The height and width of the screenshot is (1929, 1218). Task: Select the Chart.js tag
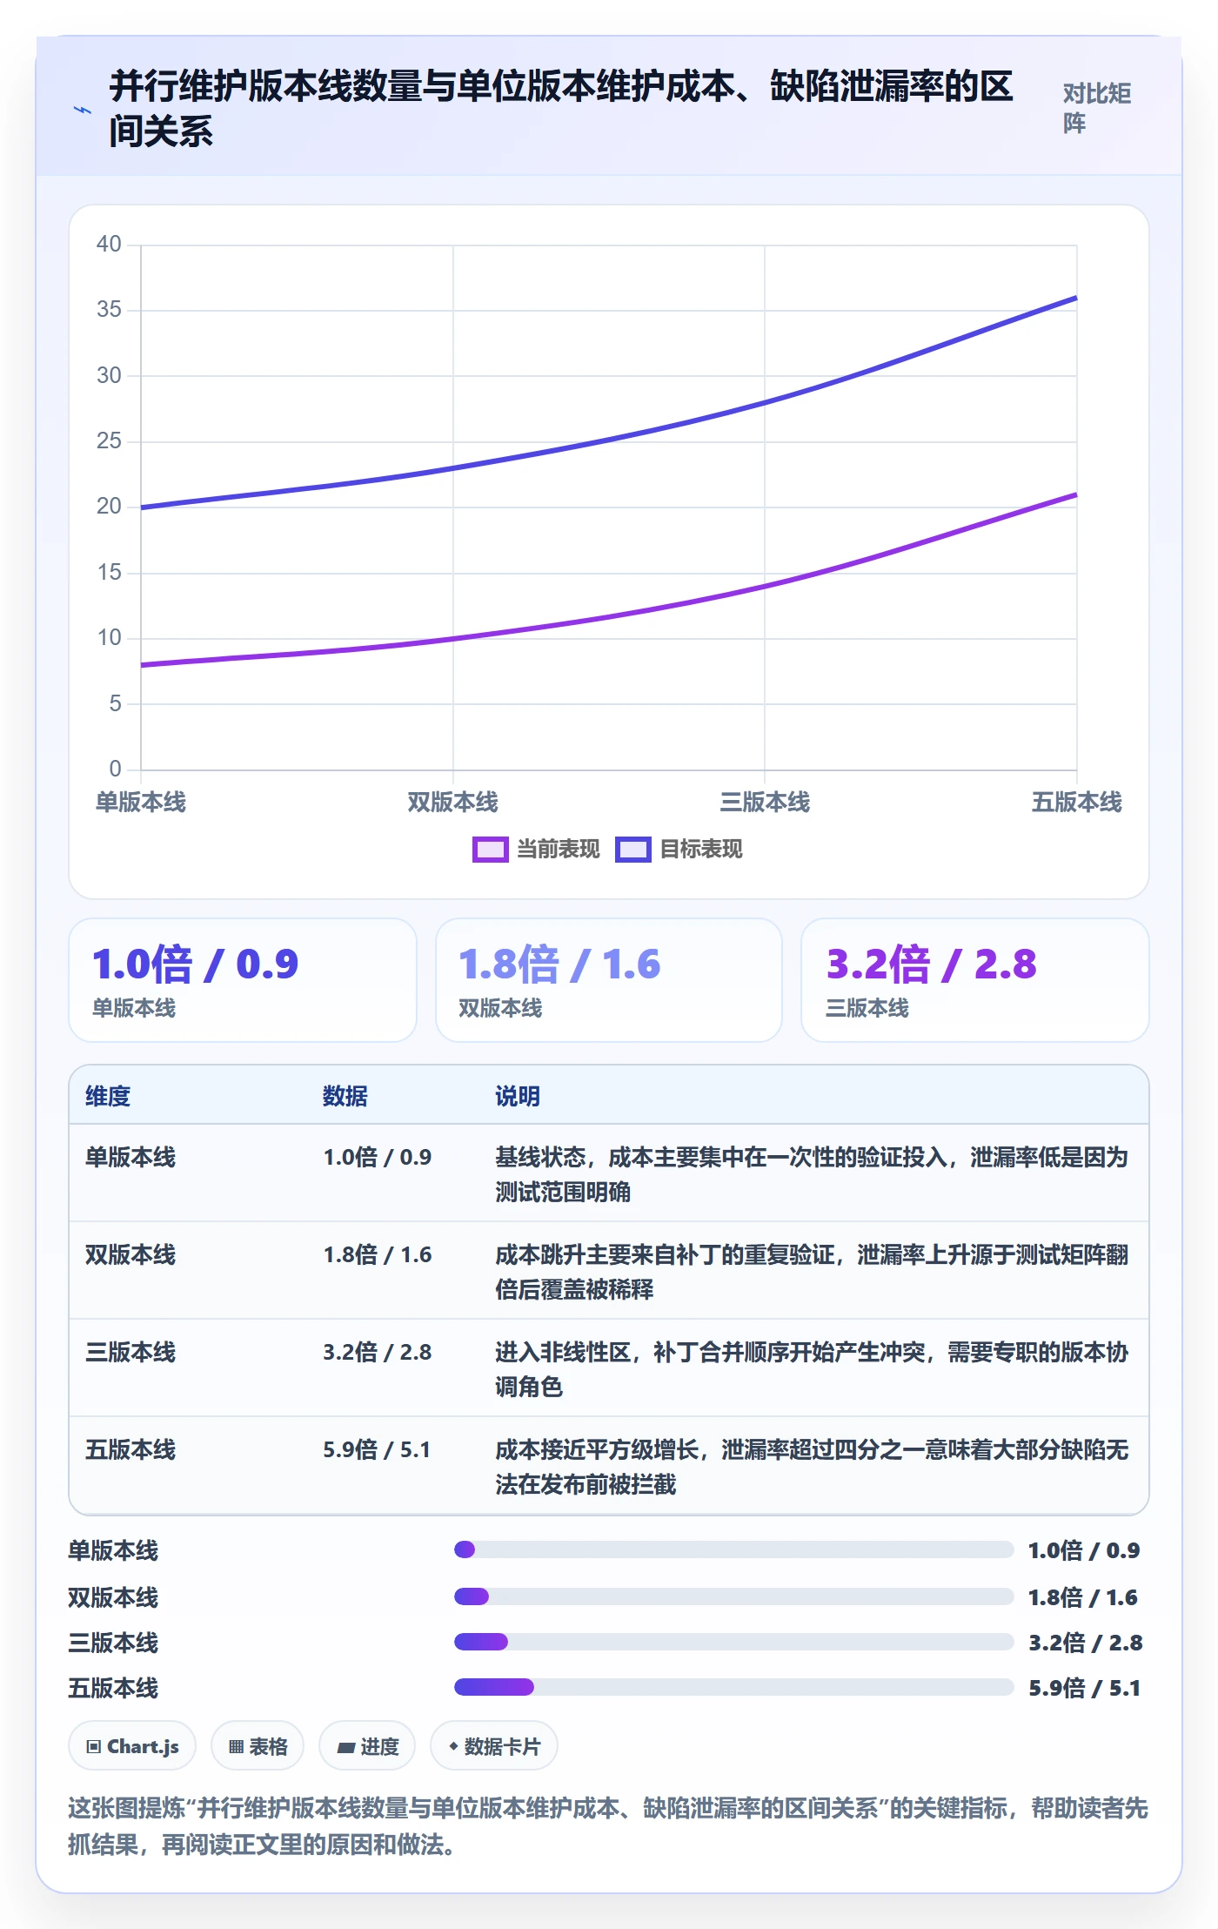pyautogui.click(x=132, y=1745)
